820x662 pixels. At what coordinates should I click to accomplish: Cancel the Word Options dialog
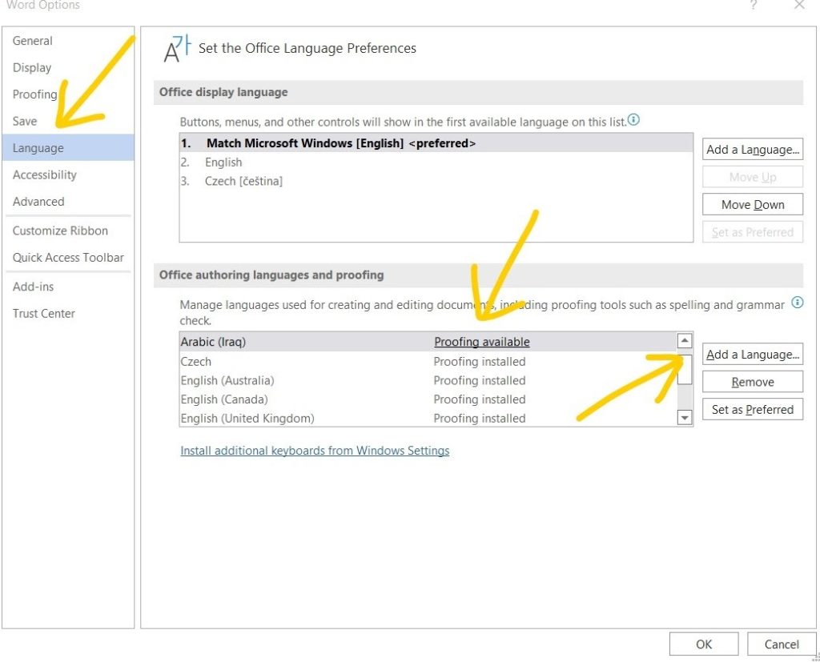[x=782, y=644]
